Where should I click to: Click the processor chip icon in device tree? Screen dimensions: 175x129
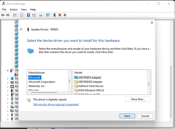[x=12, y=86]
